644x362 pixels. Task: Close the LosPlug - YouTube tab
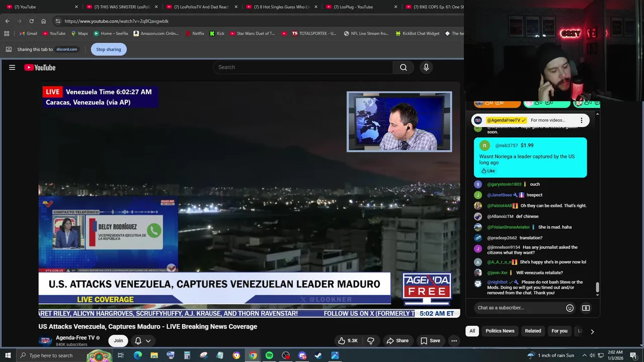click(x=396, y=7)
